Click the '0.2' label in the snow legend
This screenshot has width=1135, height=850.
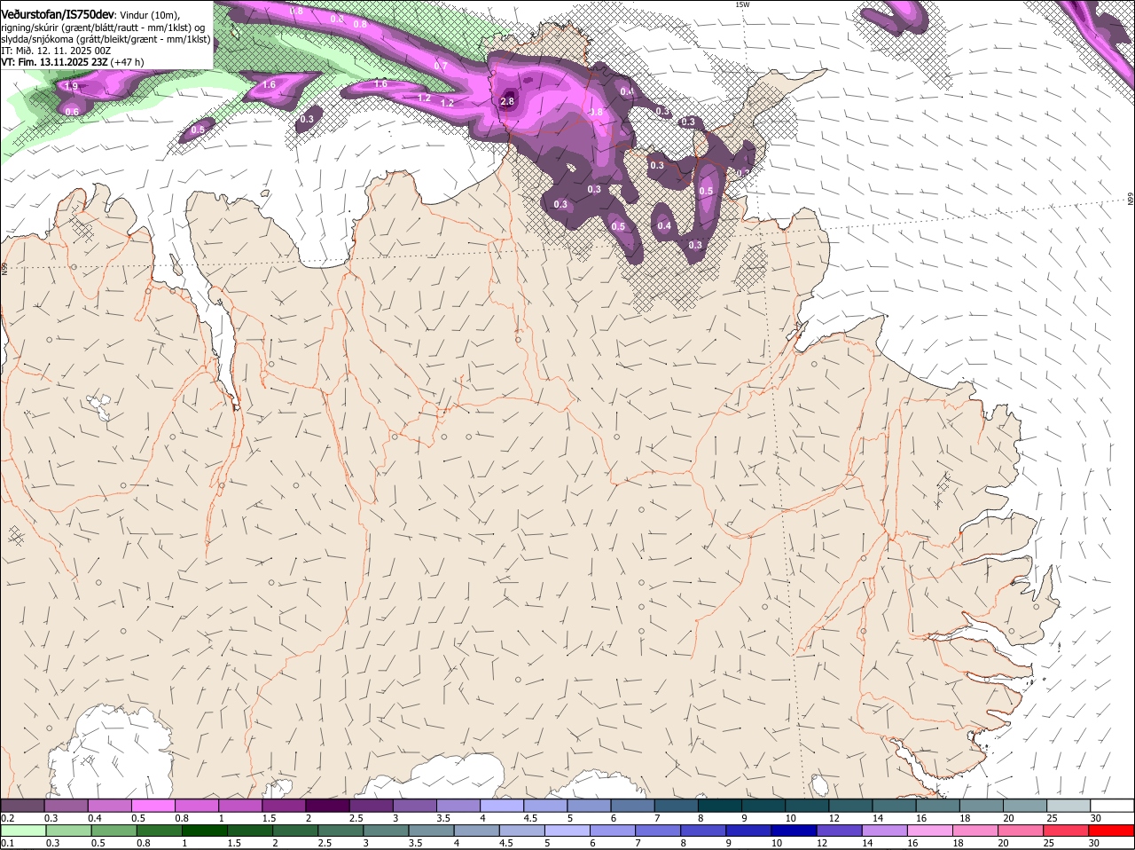click(x=7, y=817)
